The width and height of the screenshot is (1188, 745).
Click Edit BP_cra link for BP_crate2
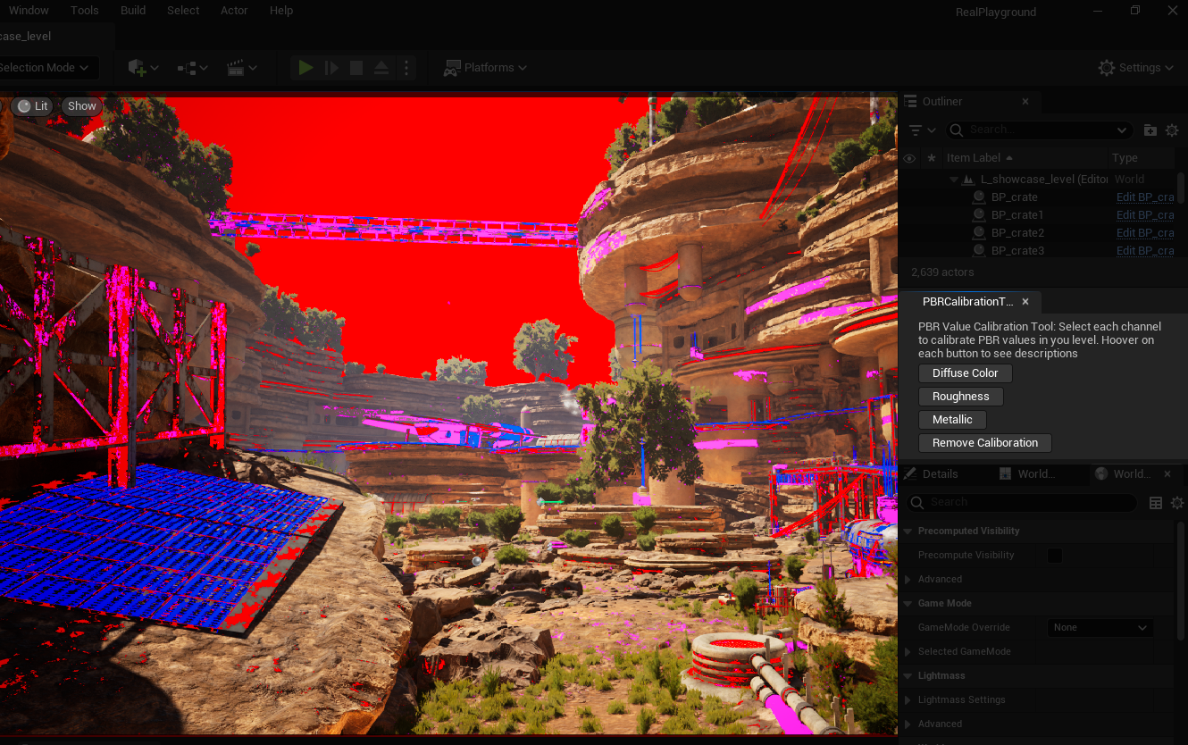pos(1145,233)
